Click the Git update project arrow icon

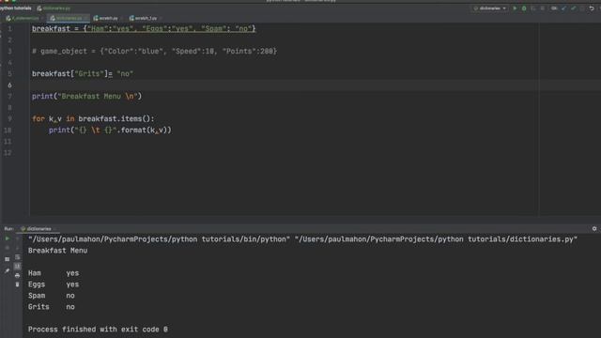point(563,8)
